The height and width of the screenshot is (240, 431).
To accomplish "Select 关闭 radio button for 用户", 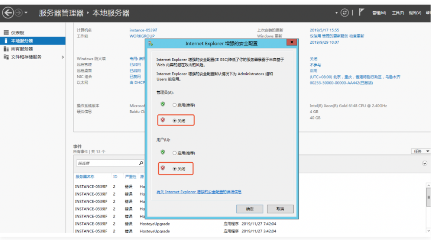I will (175, 169).
